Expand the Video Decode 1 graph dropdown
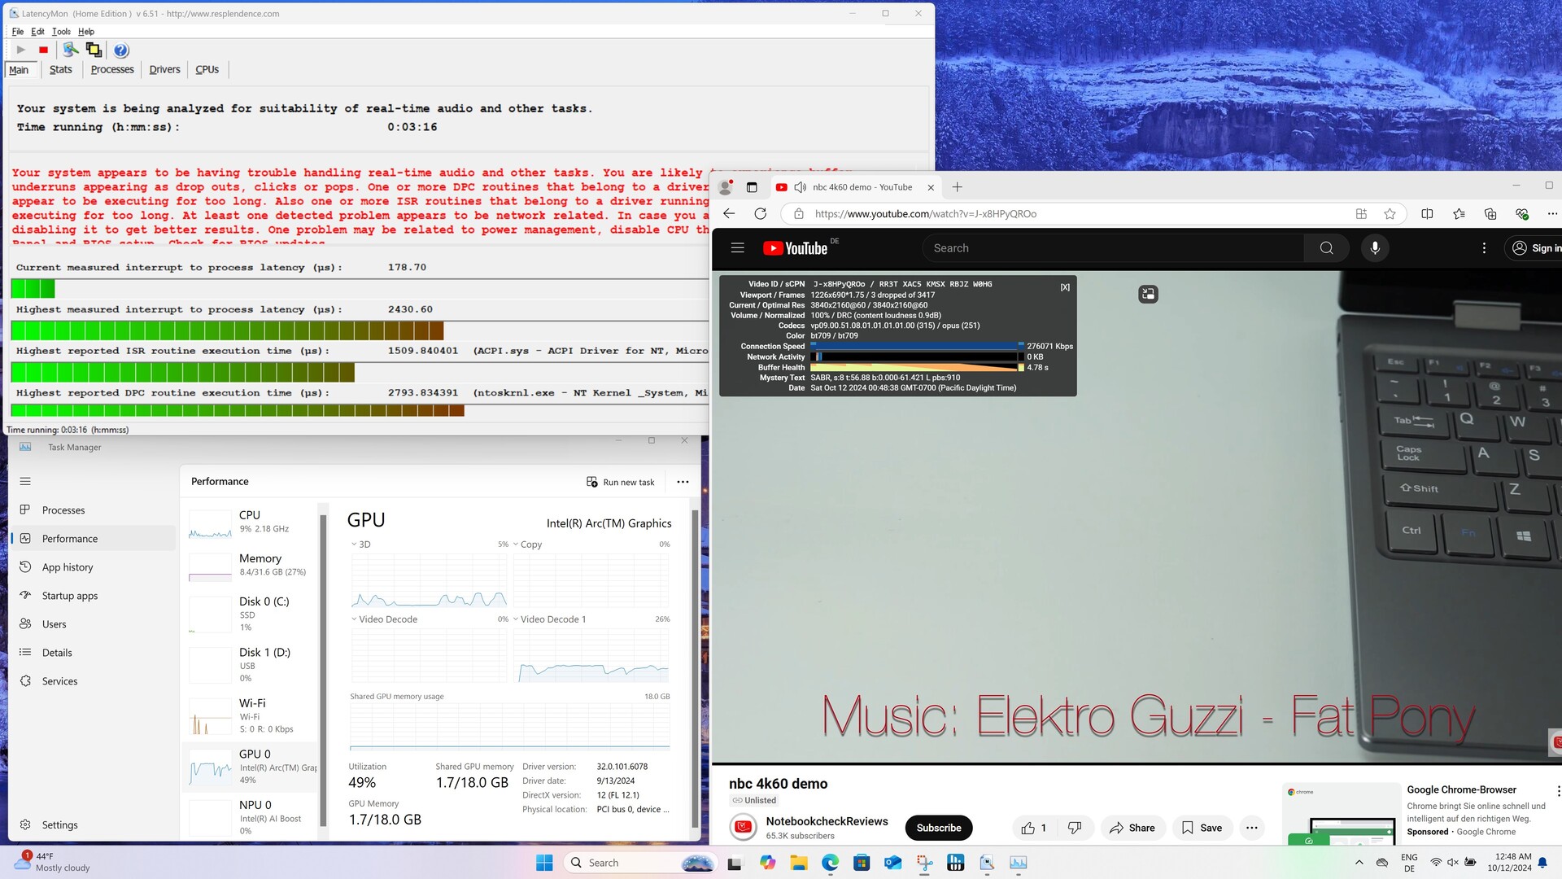 pos(516,619)
